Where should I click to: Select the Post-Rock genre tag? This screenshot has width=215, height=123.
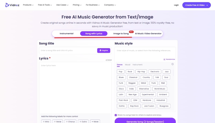[123, 100]
